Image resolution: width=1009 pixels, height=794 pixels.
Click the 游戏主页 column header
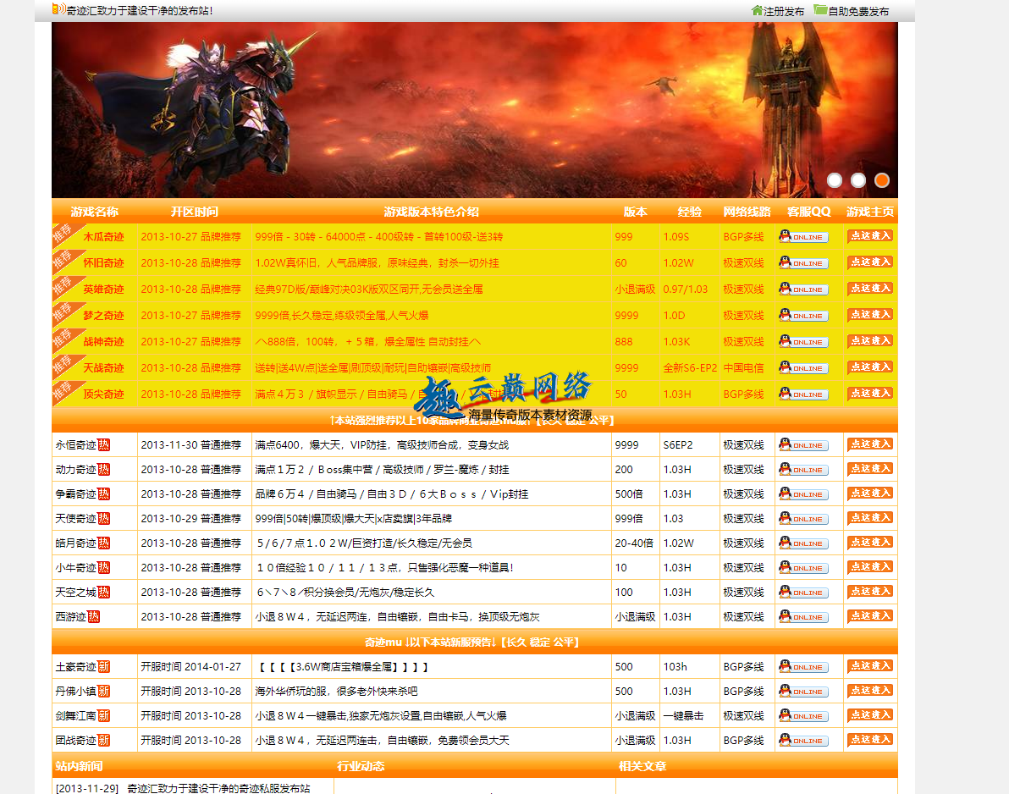click(870, 212)
